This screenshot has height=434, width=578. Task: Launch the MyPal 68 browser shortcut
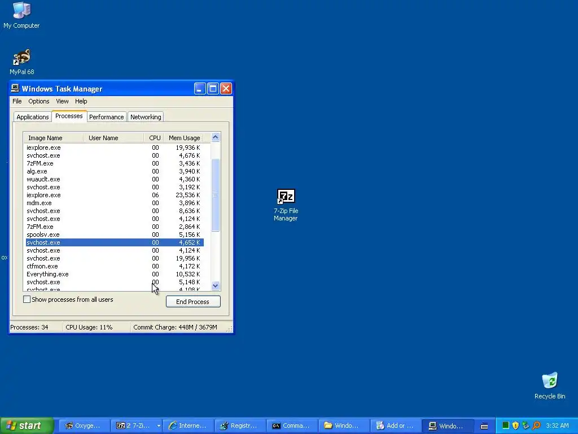21,62
